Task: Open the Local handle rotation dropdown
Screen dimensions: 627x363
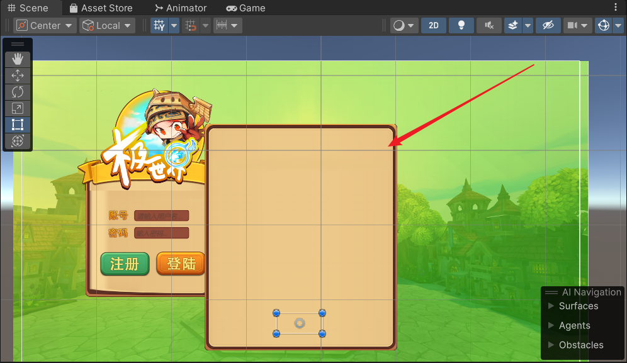Action: [108, 26]
